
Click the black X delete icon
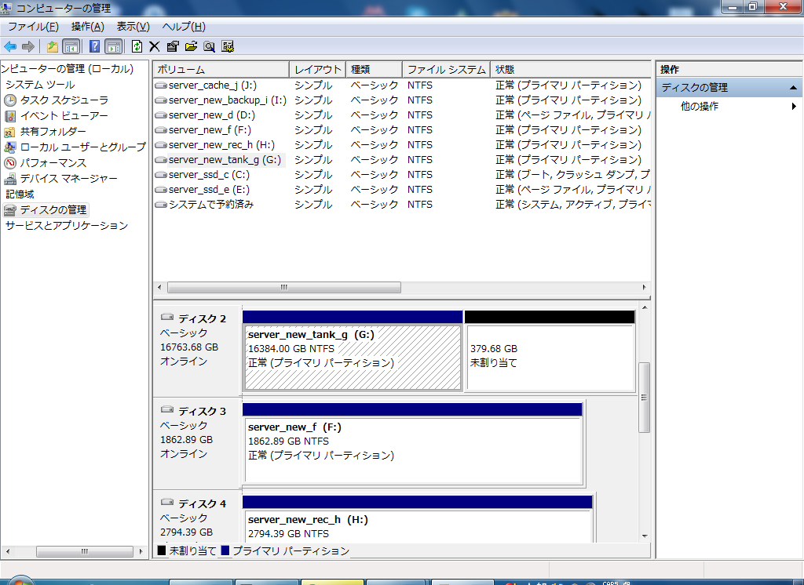(154, 46)
